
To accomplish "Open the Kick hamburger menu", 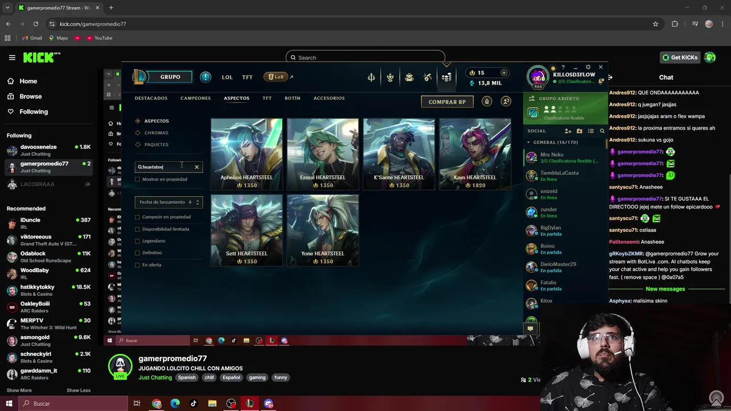I will 12,58.
